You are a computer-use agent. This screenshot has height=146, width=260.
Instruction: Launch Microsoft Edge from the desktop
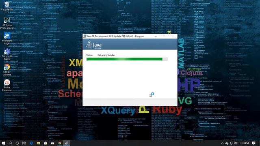(7, 39)
